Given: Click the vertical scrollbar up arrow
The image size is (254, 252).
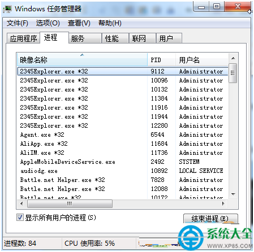Looking at the screenshot, I should tap(233, 58).
